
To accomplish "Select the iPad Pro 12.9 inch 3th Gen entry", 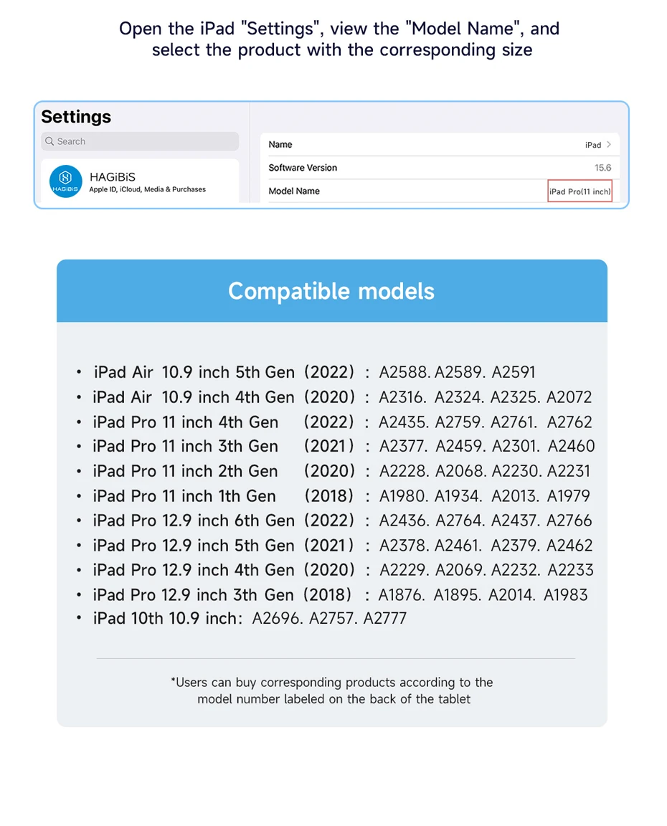I will pyautogui.click(x=193, y=594).
